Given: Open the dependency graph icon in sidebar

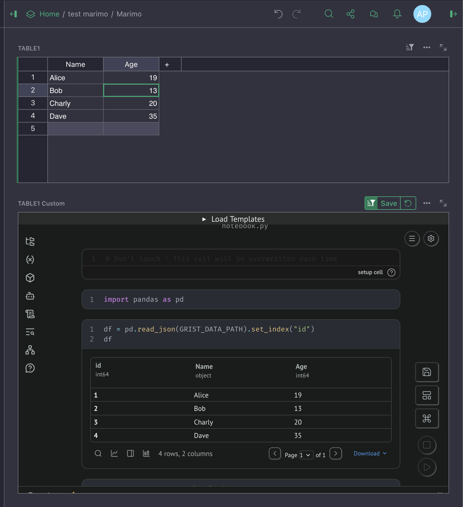Looking at the screenshot, I should tap(30, 350).
